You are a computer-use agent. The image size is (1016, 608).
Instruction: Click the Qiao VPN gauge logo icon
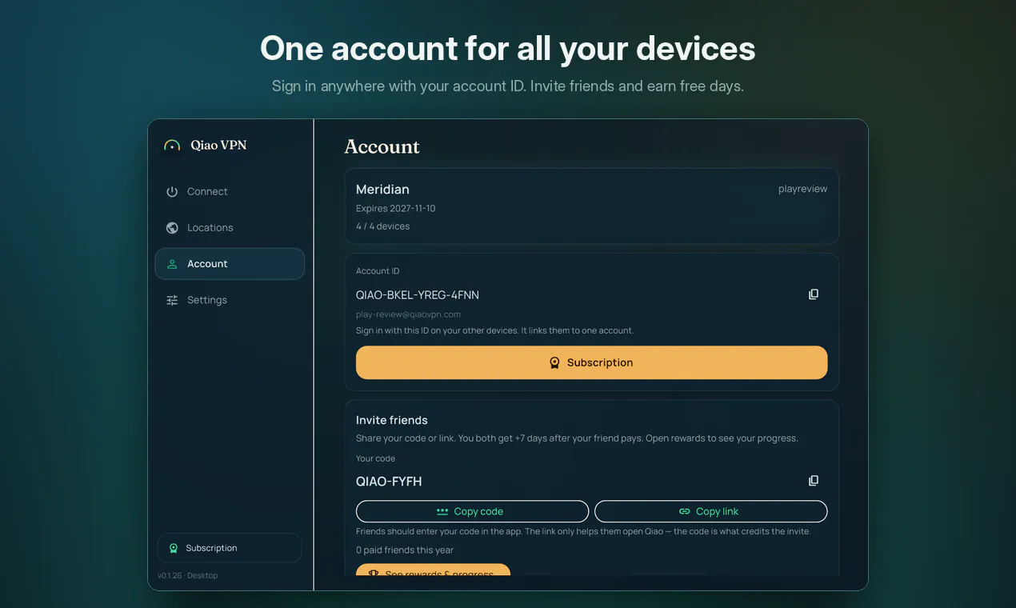172,146
